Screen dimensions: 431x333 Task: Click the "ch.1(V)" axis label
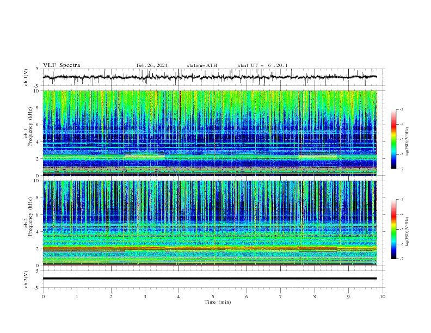point(26,77)
